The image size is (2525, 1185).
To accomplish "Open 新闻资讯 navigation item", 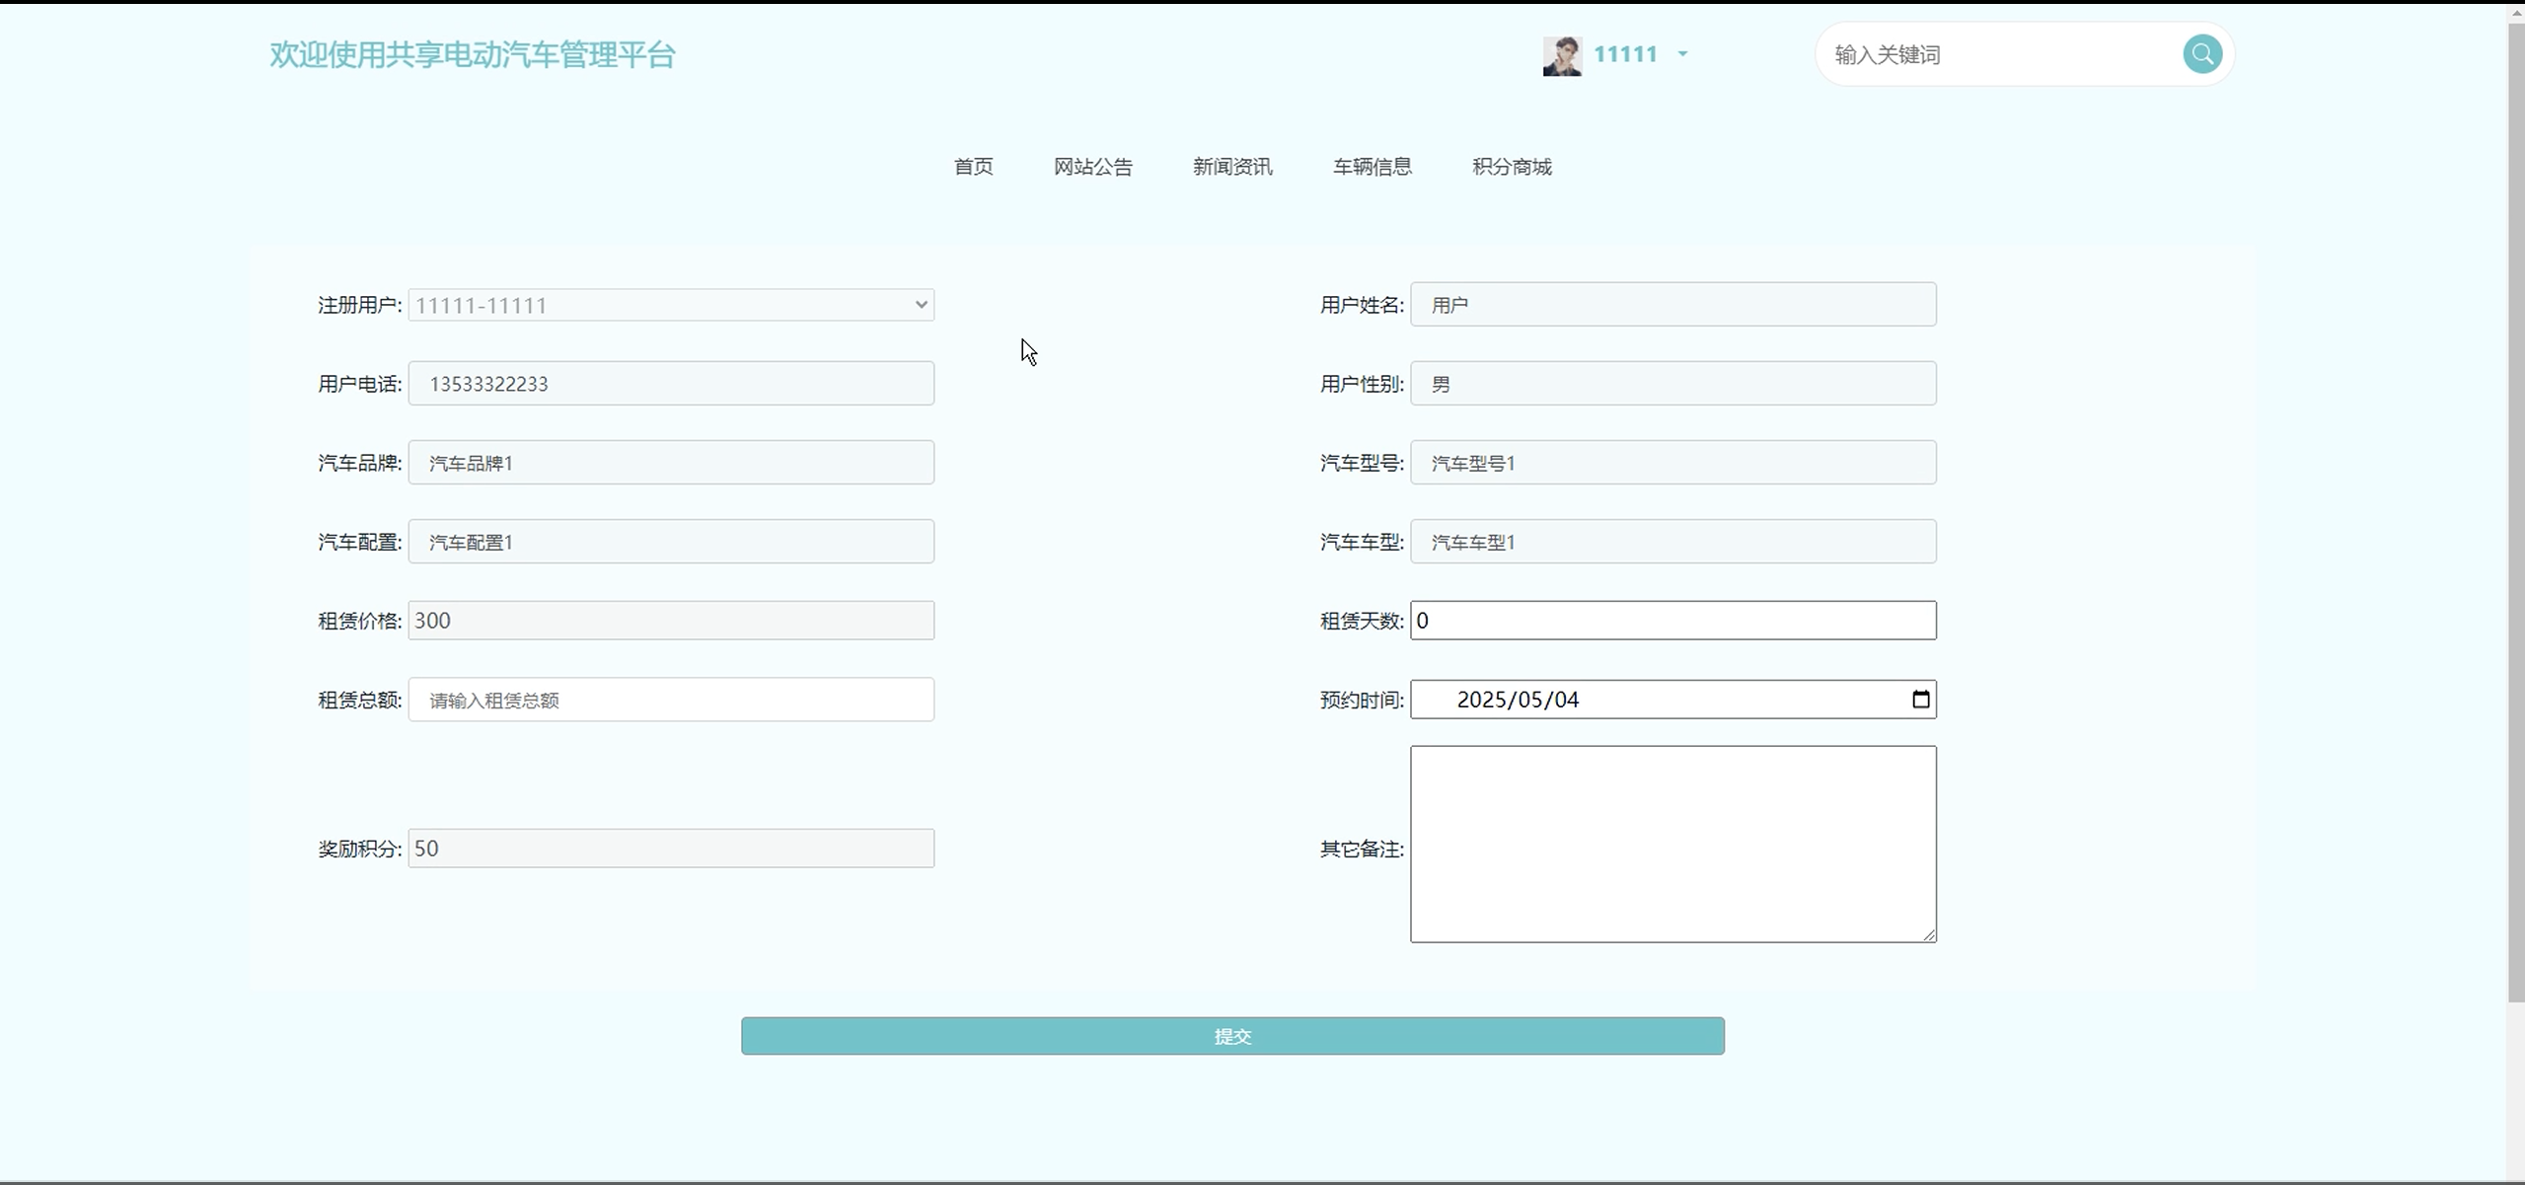I will (1232, 167).
